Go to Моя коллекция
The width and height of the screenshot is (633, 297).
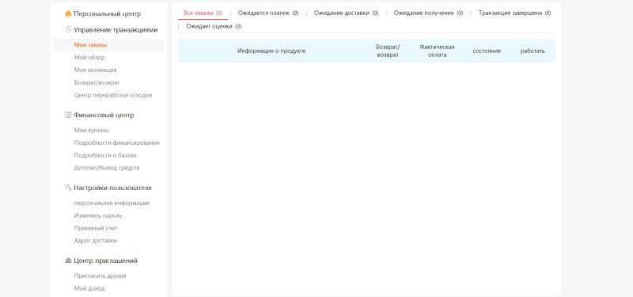click(x=95, y=70)
